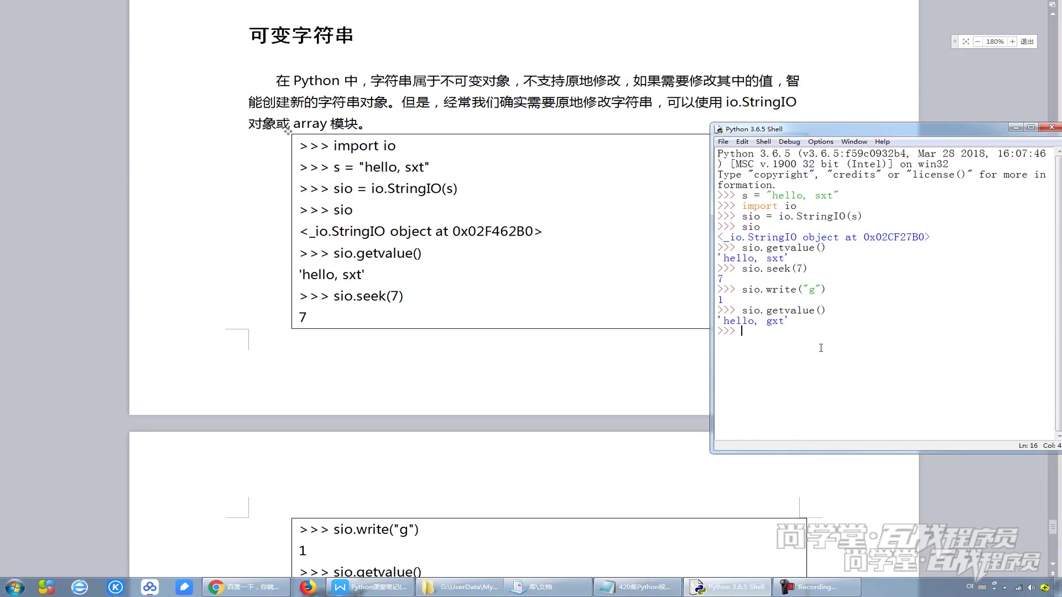Click the plus button to zoom in
The width and height of the screenshot is (1062, 597).
tap(1012, 41)
